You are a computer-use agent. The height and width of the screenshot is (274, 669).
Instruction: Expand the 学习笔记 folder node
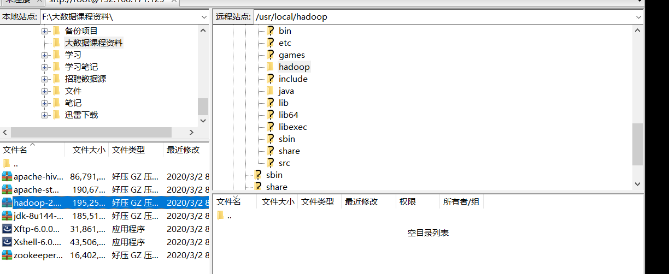[45, 67]
